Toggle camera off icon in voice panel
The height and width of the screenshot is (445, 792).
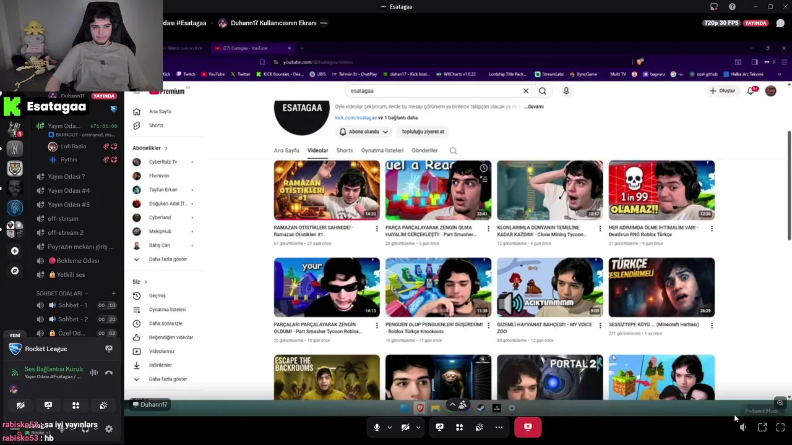tap(20, 405)
